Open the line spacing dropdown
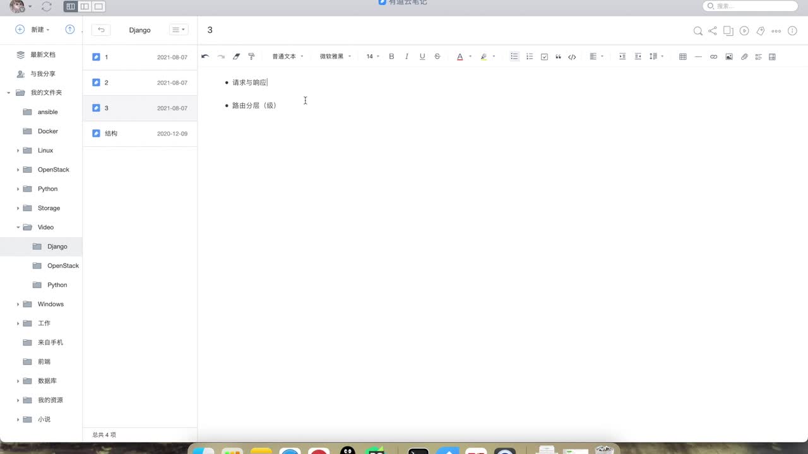Screen dimensions: 808x454 point(656,57)
